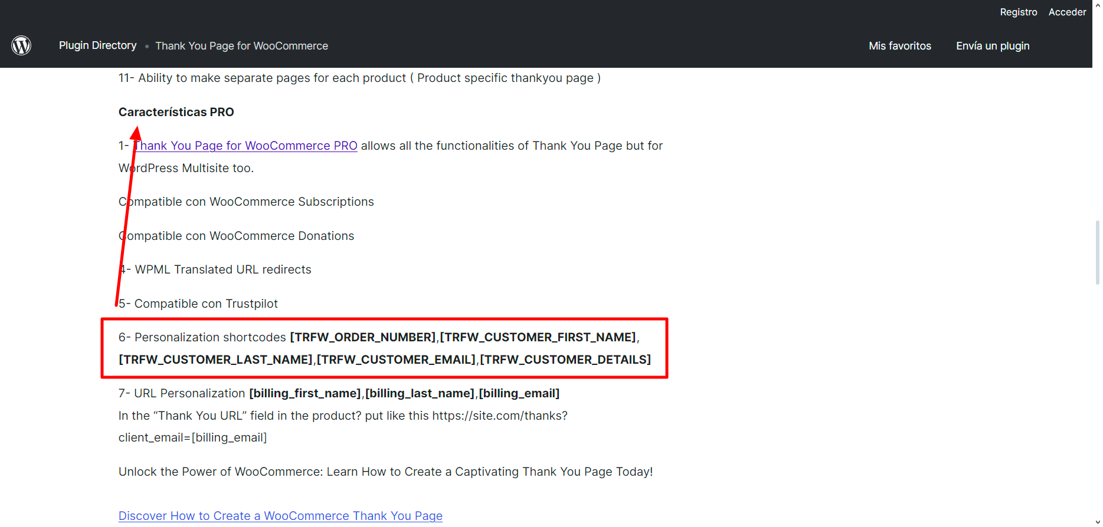
Task: Click the 'Unlock the Power of WooCommerce' sentence
Action: coord(385,472)
